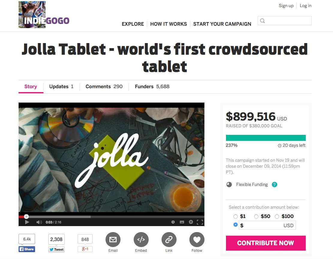Click the Email envelope icon
The image size is (333, 259).
coord(113,240)
